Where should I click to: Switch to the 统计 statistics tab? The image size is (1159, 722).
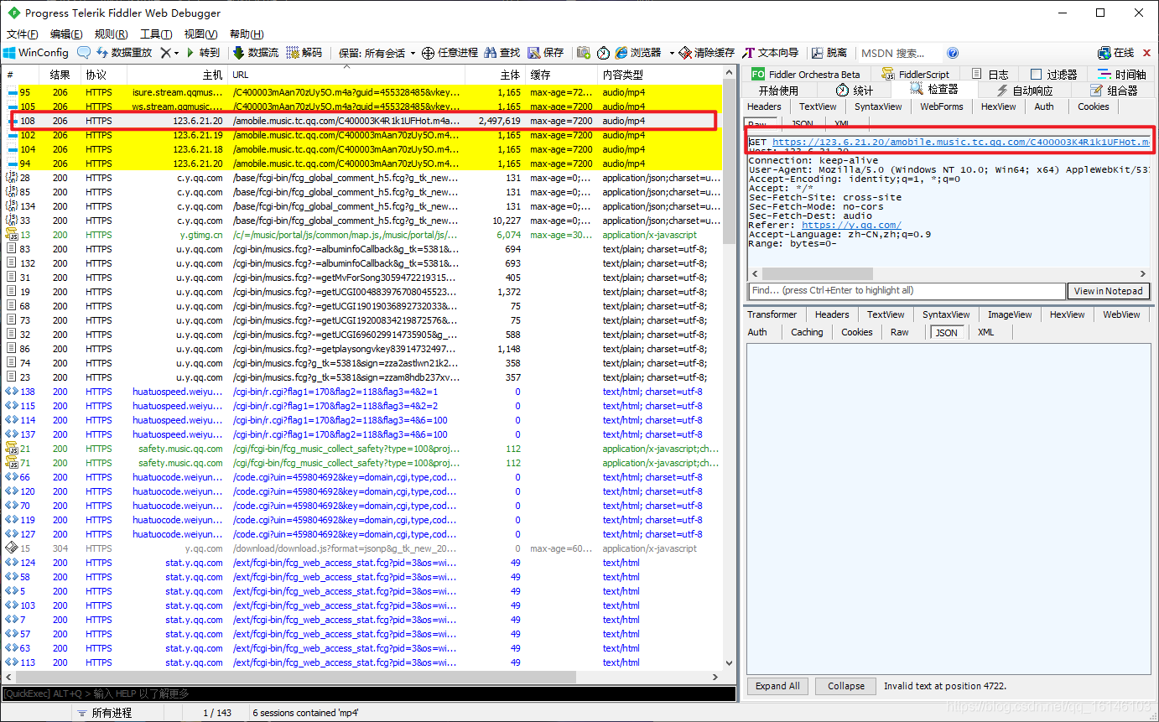pyautogui.click(x=855, y=91)
